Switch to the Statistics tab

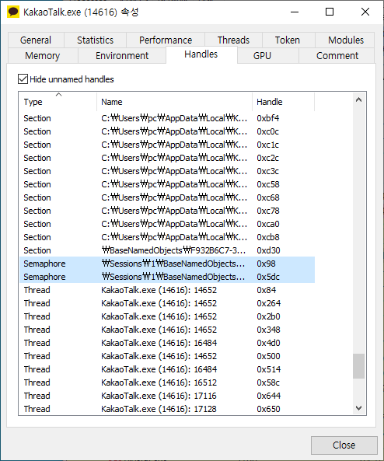click(x=96, y=40)
